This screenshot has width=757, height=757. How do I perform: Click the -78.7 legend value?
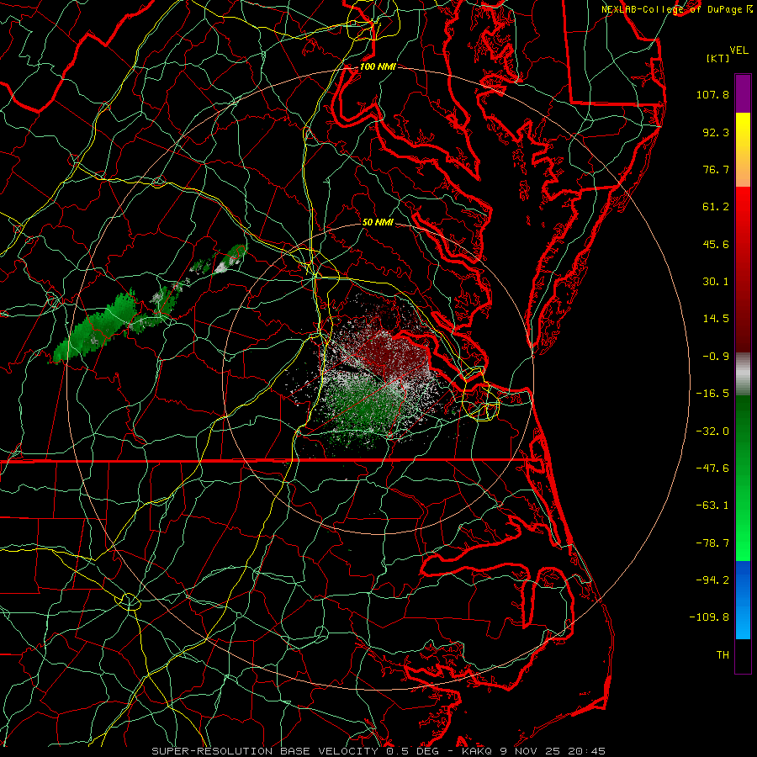click(712, 543)
